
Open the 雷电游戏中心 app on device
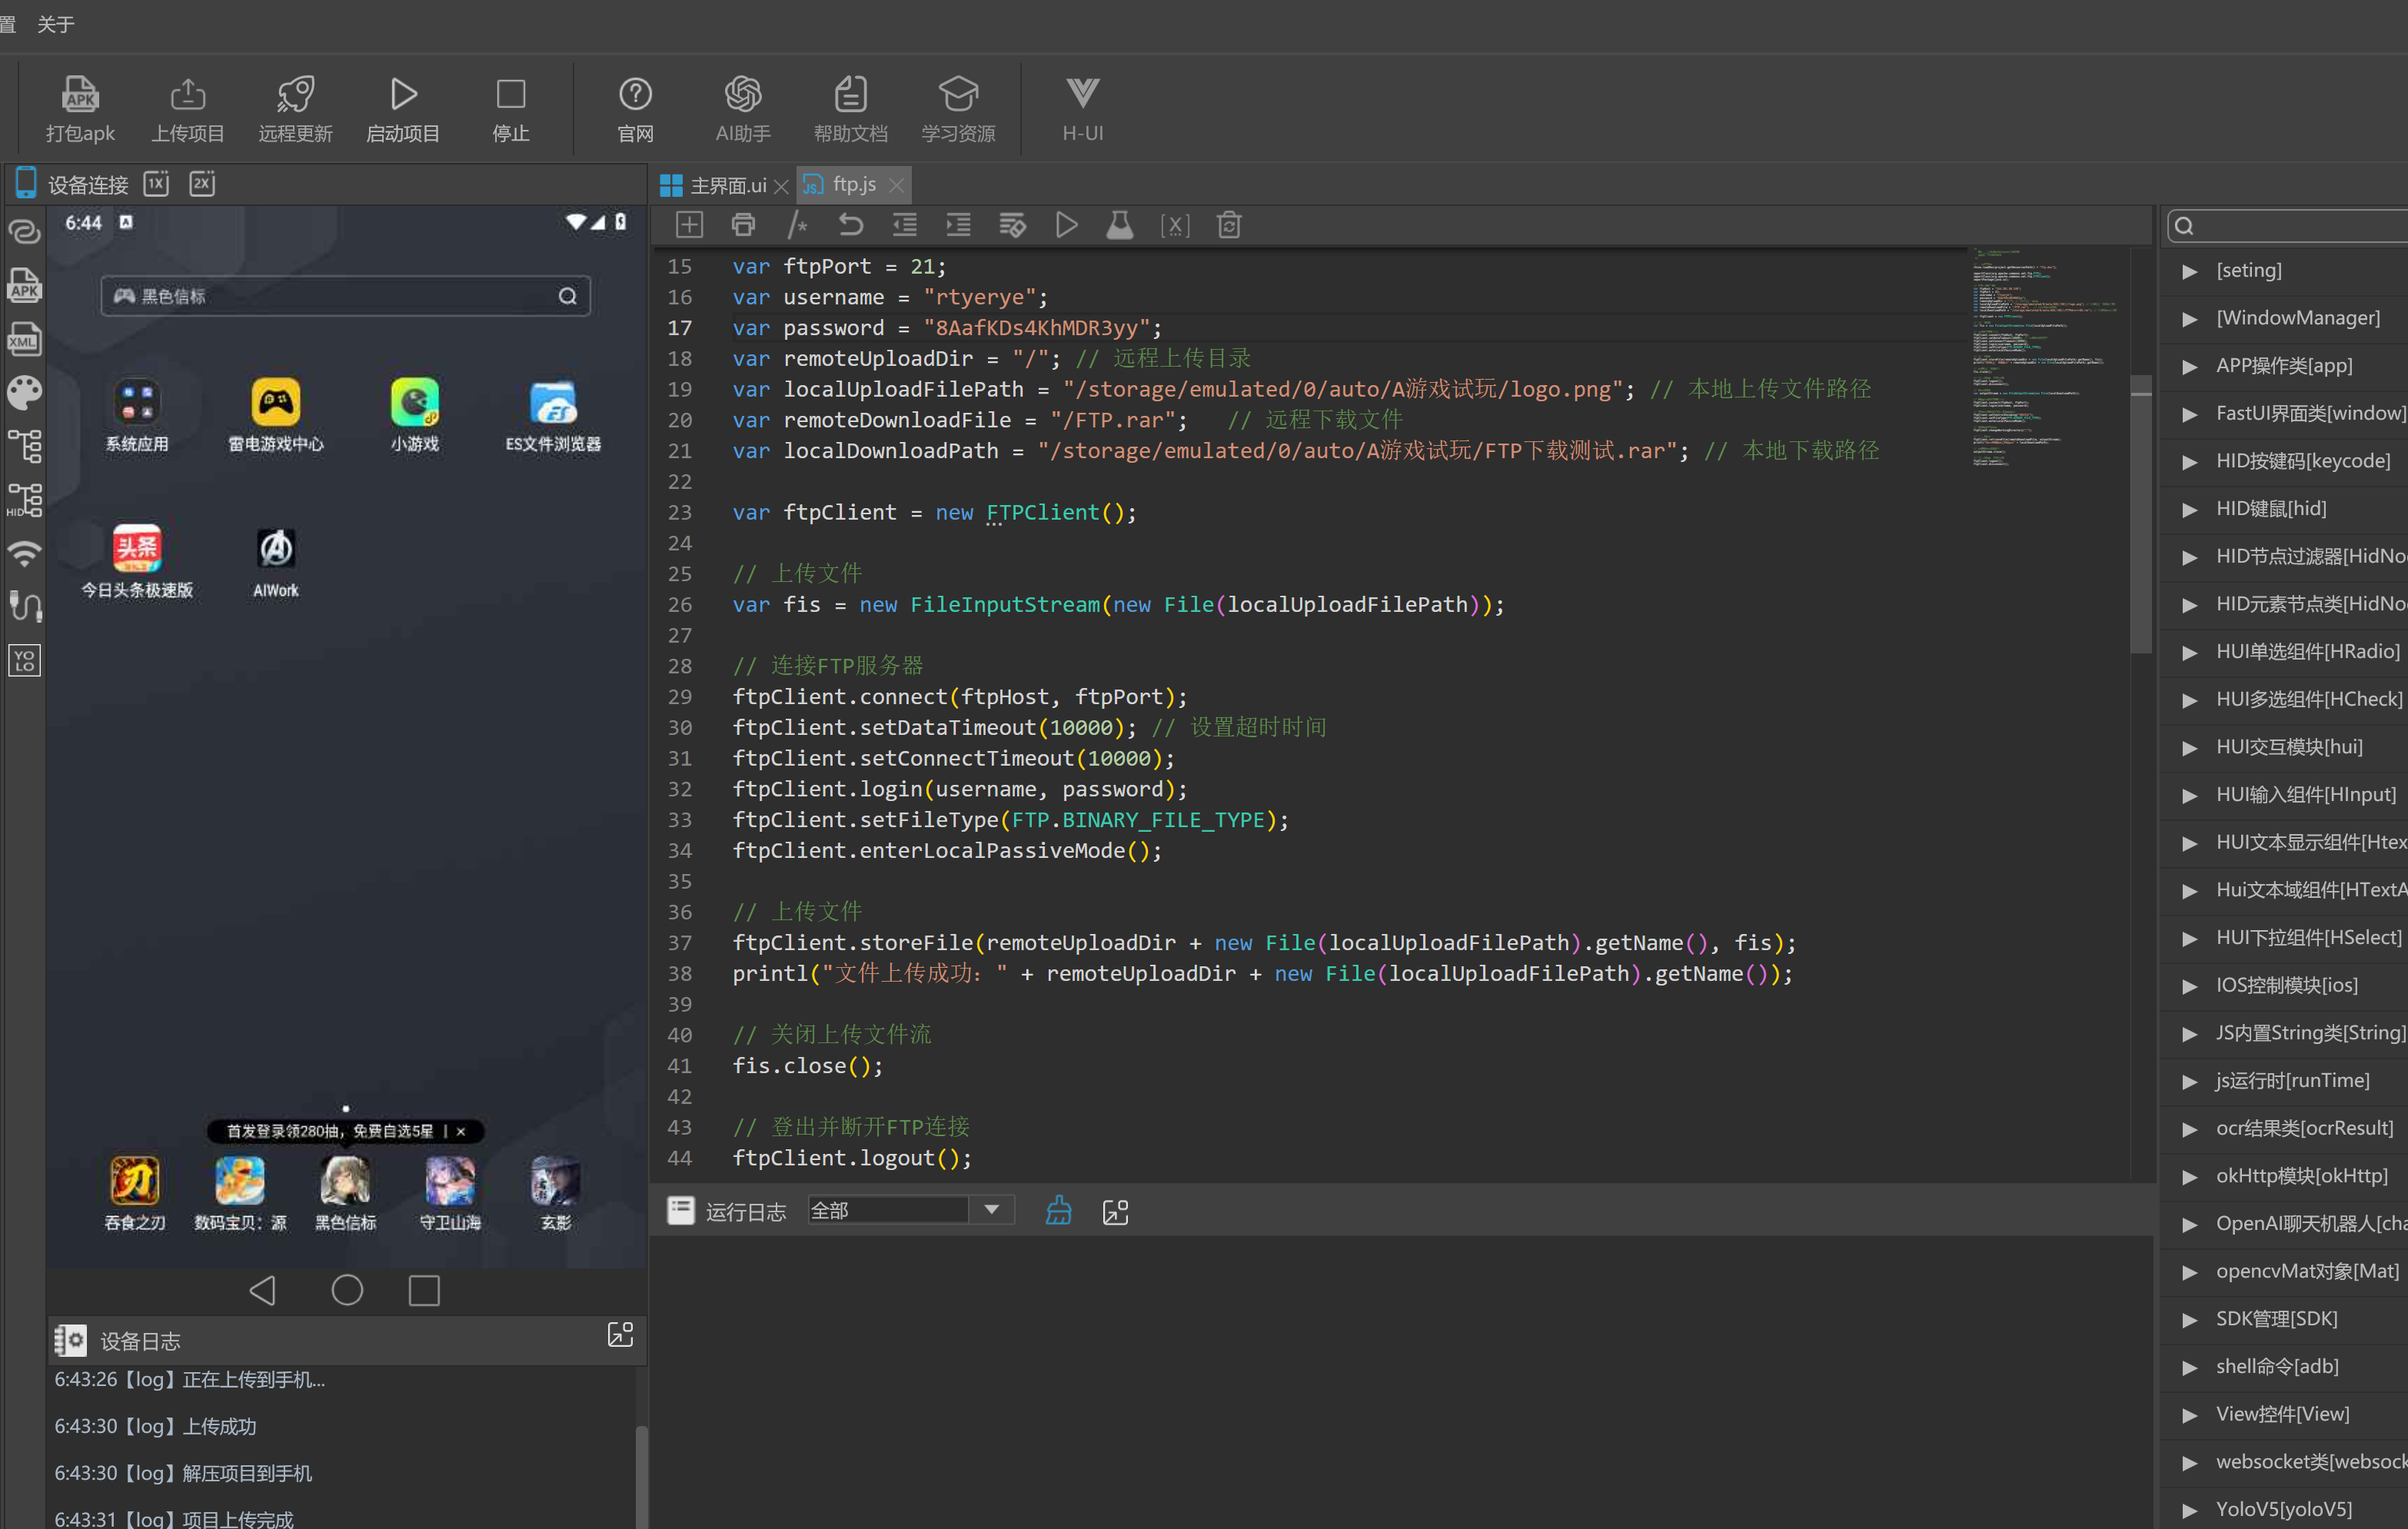point(276,415)
